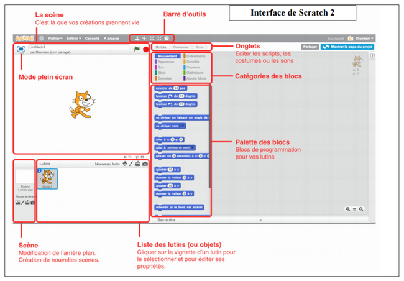This screenshot has height=281, width=404.
Task: Click the glisser en 1 secondes block
Action: [182, 156]
